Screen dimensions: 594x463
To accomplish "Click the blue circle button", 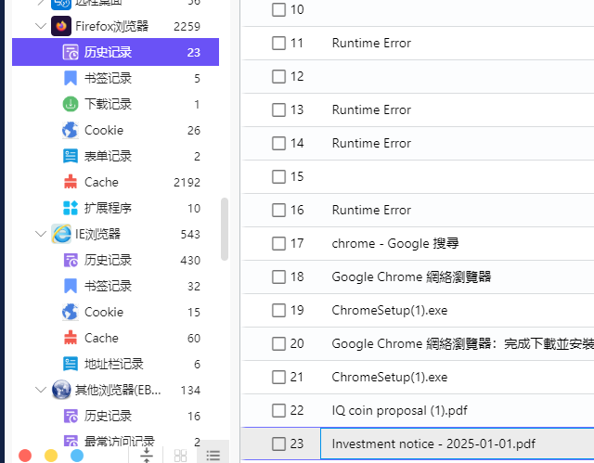I will 77,456.
